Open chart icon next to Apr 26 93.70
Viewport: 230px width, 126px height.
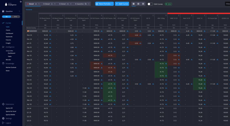[x=50, y=104]
